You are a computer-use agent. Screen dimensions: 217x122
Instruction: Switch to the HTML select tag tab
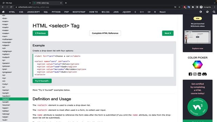pyautogui.click(x=47, y=3)
